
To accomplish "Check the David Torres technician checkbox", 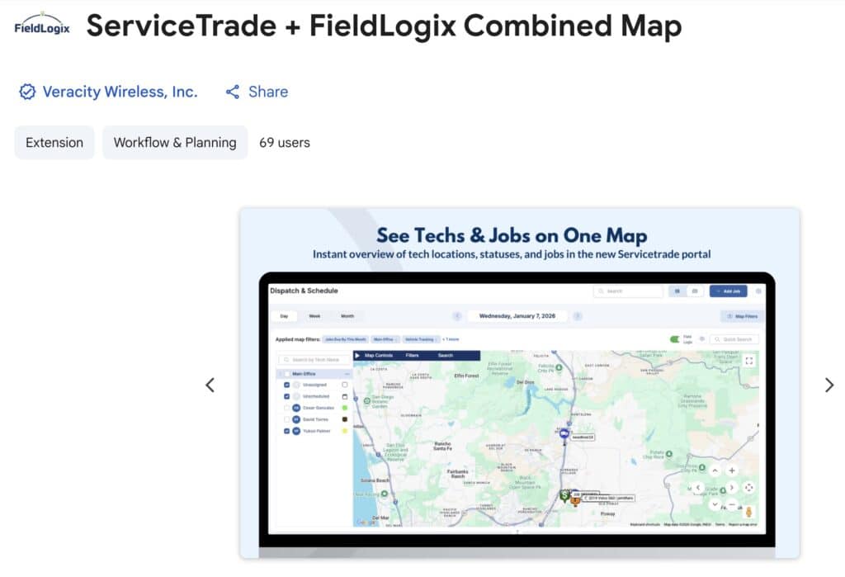I will point(286,419).
